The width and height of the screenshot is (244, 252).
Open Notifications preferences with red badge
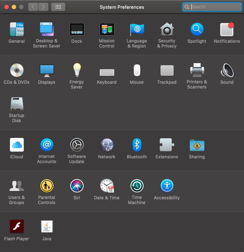(x=227, y=30)
